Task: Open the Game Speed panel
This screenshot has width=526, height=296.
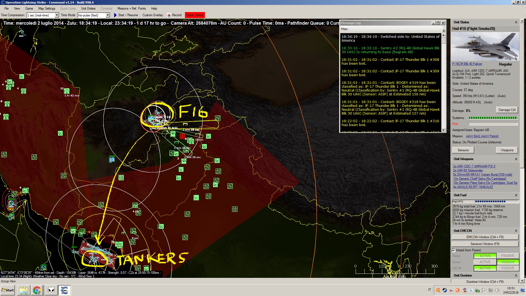Action: 195,15
